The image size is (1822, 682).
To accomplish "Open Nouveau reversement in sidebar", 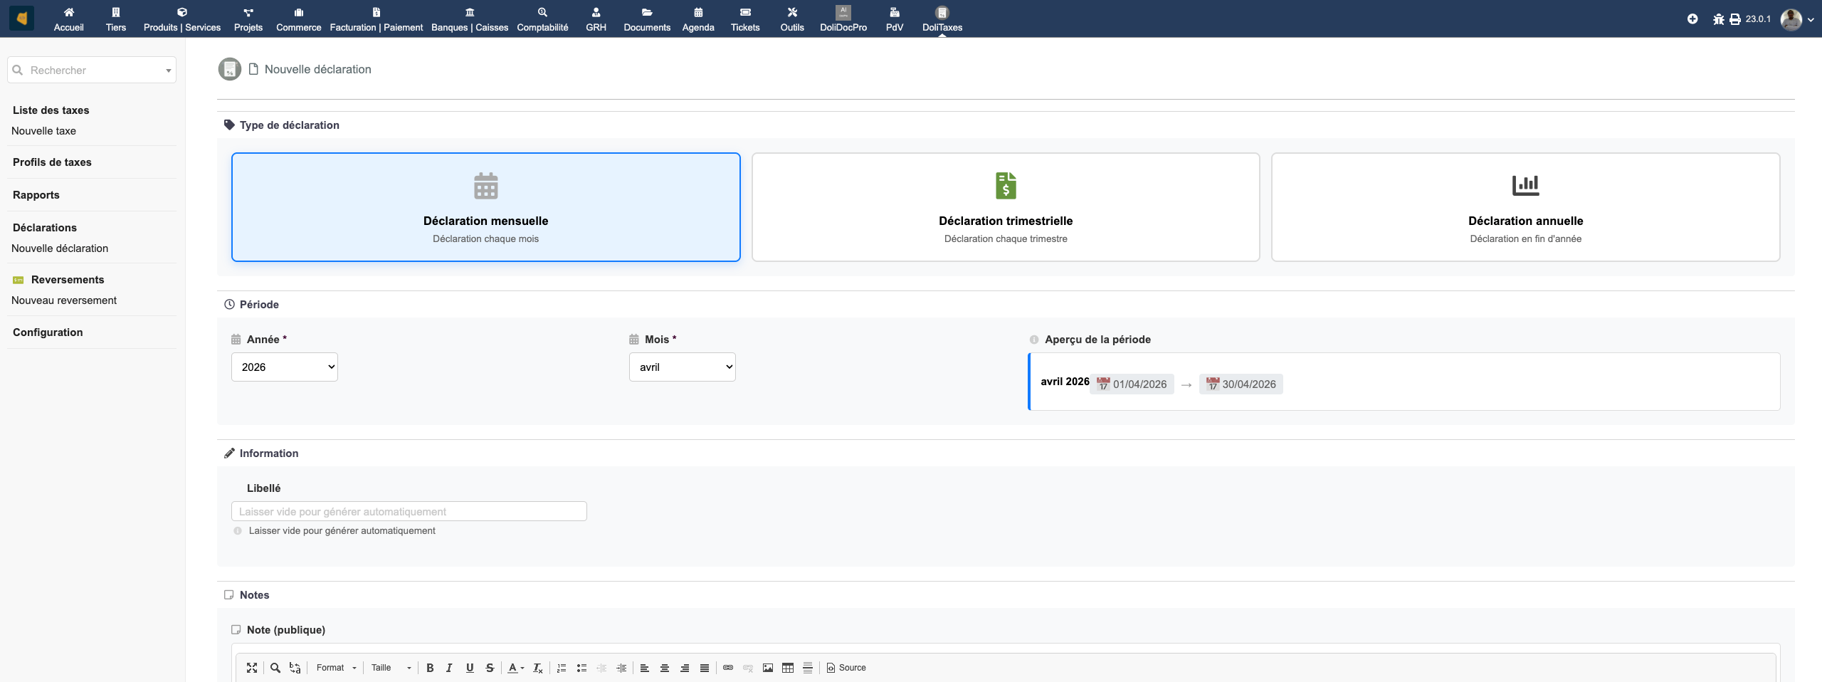I will point(64,300).
